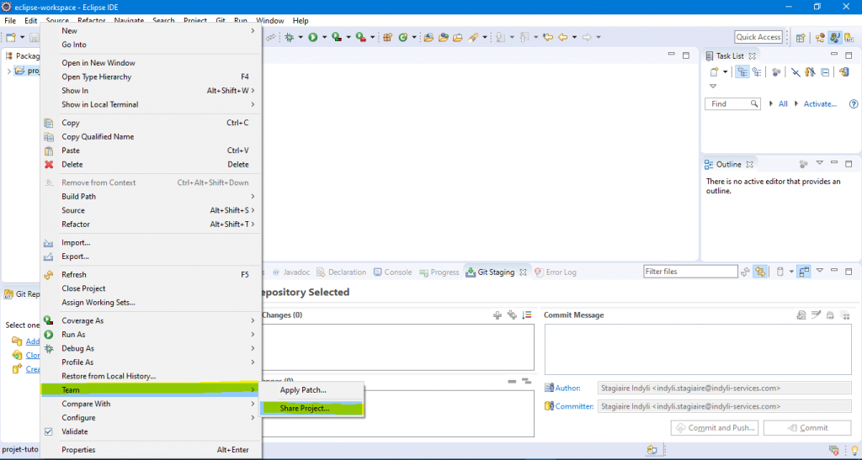Image resolution: width=862 pixels, height=460 pixels.
Task: Click the Find field in Task List
Action: click(x=732, y=103)
